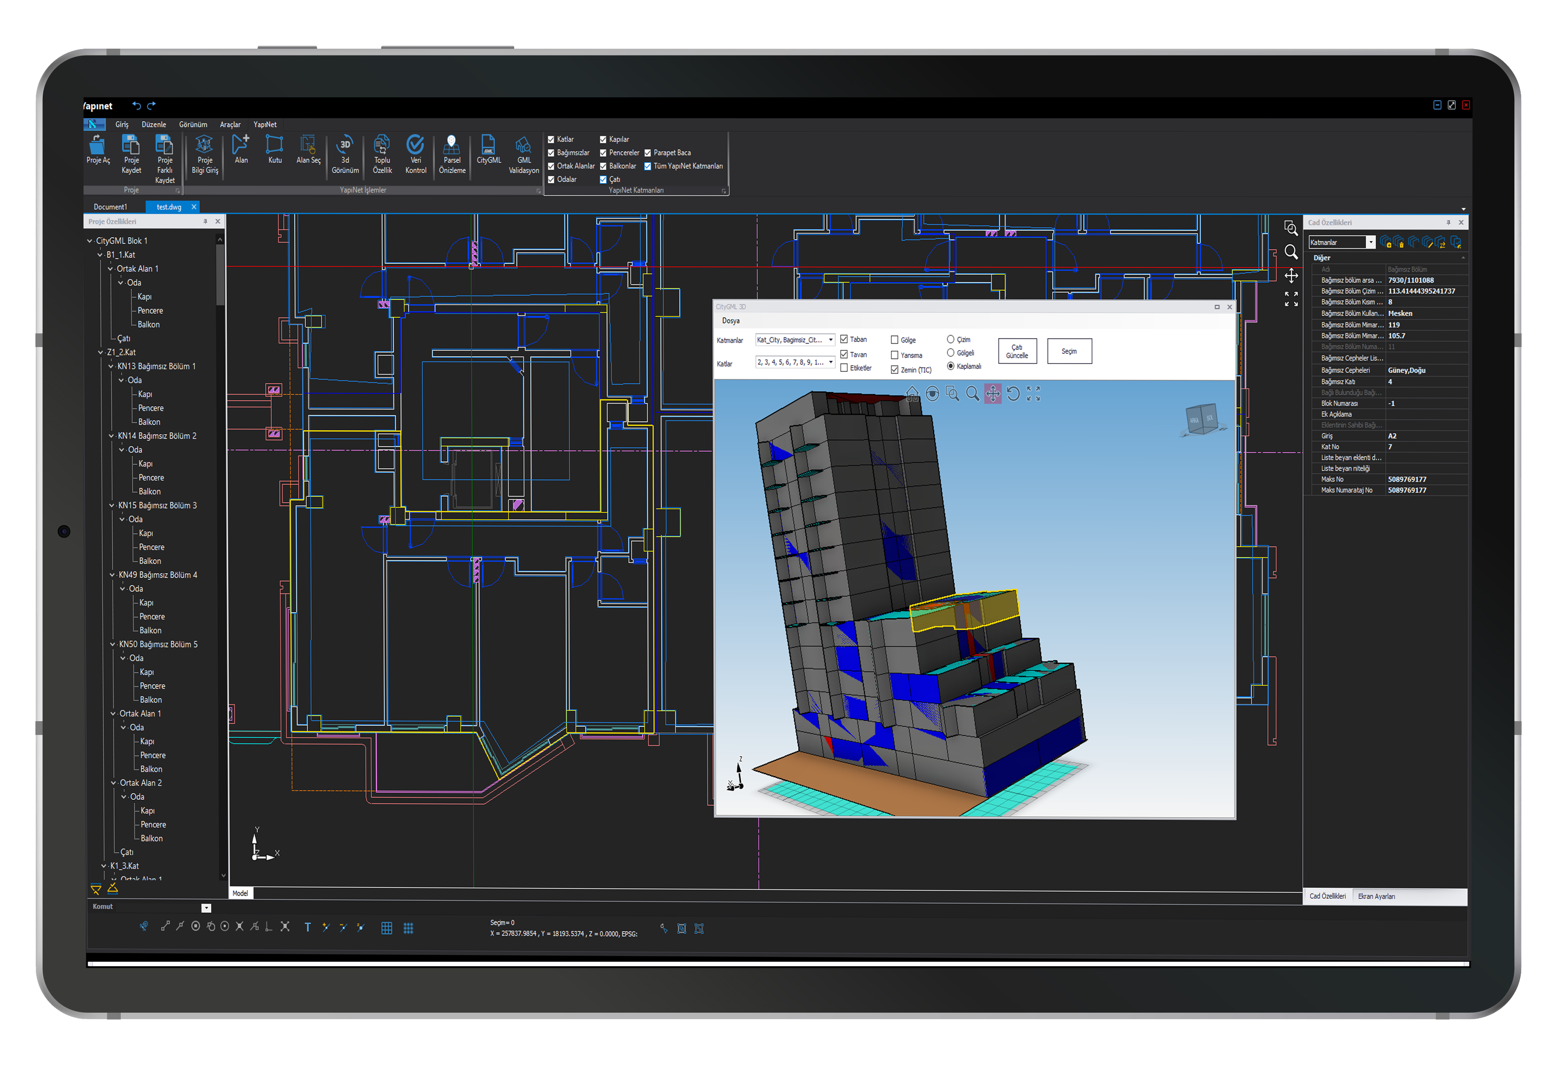Open the GML Validasyon tool
This screenshot has height=1065, width=1557.
(523, 146)
